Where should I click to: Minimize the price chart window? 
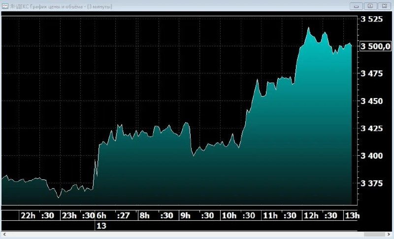click(356, 6)
